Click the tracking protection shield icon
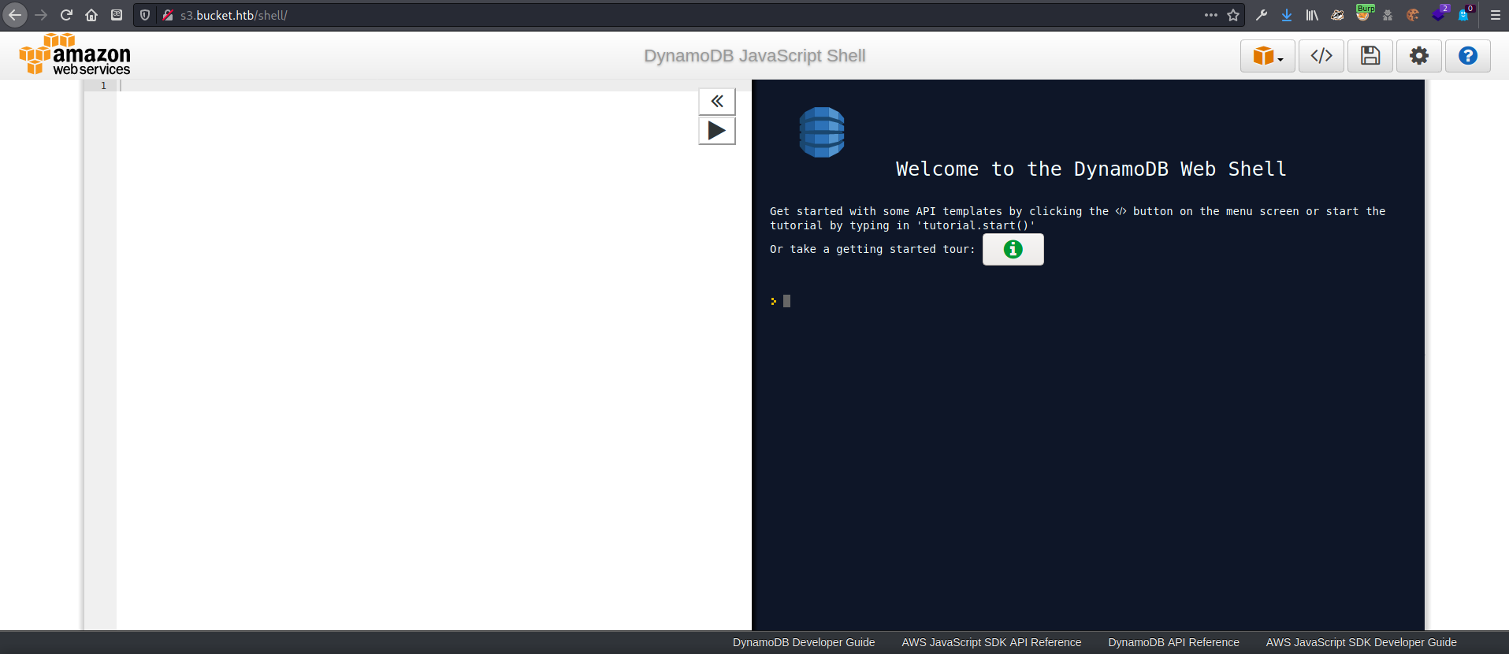Image resolution: width=1509 pixels, height=654 pixels. (x=145, y=15)
